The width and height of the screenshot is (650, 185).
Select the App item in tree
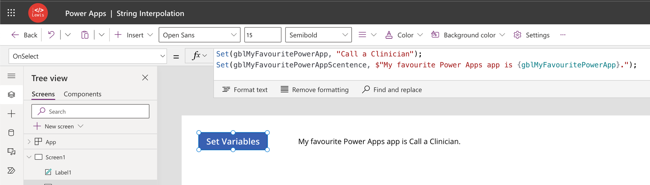[51, 142]
